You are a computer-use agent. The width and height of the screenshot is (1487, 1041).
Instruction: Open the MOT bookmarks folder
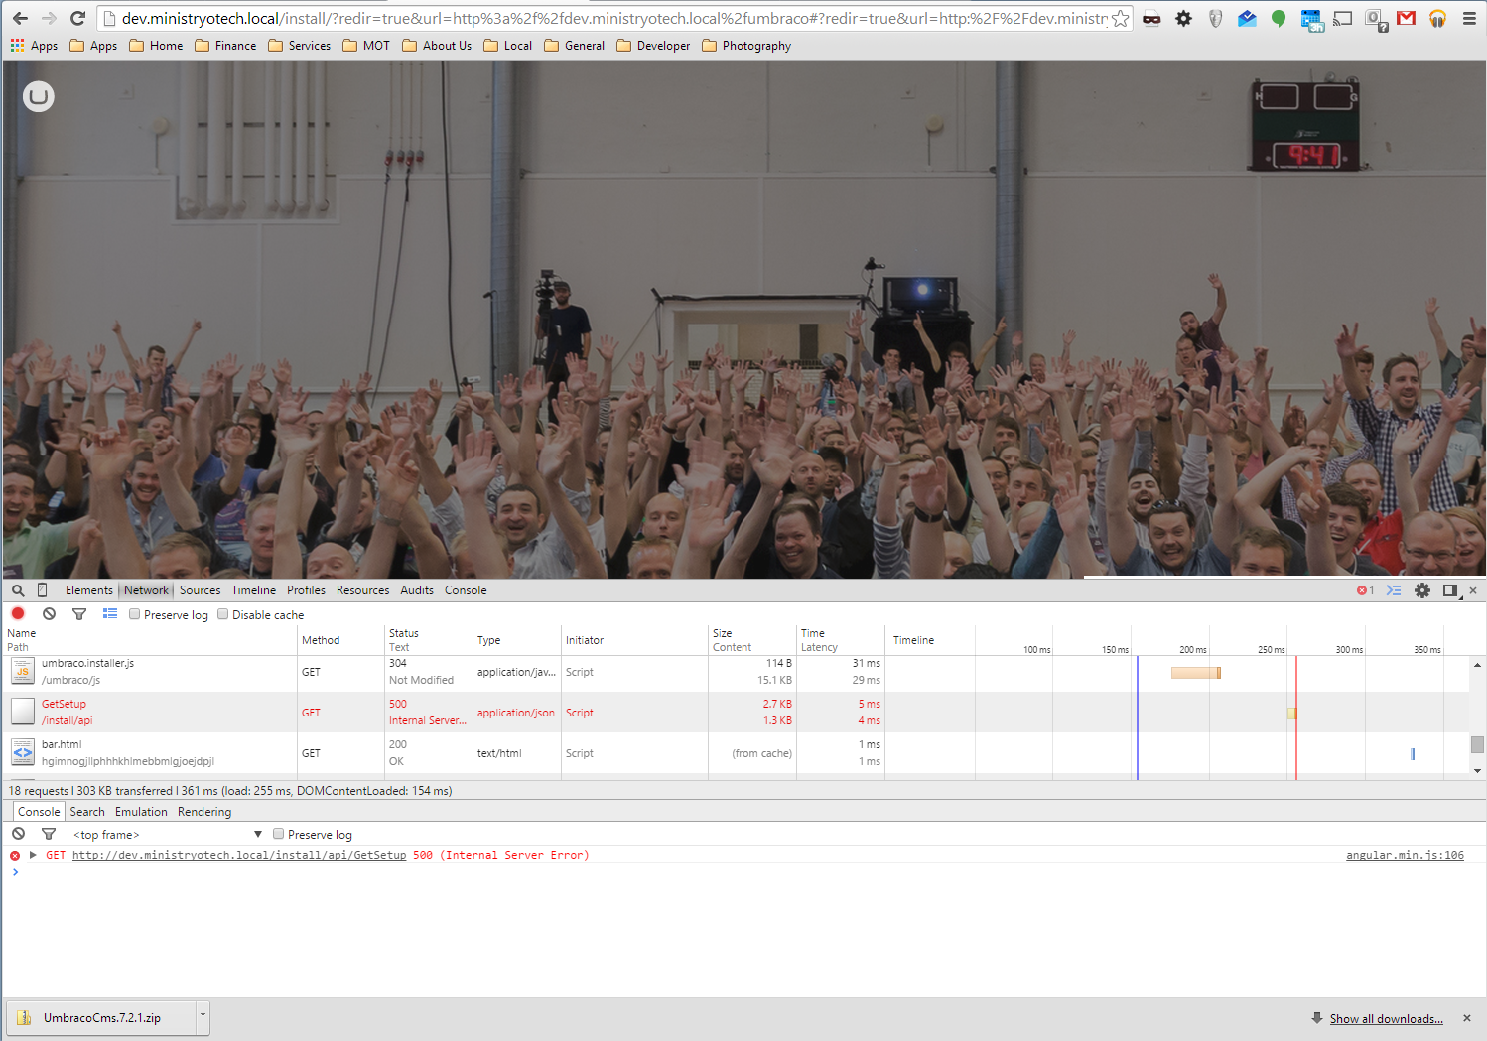366,46
